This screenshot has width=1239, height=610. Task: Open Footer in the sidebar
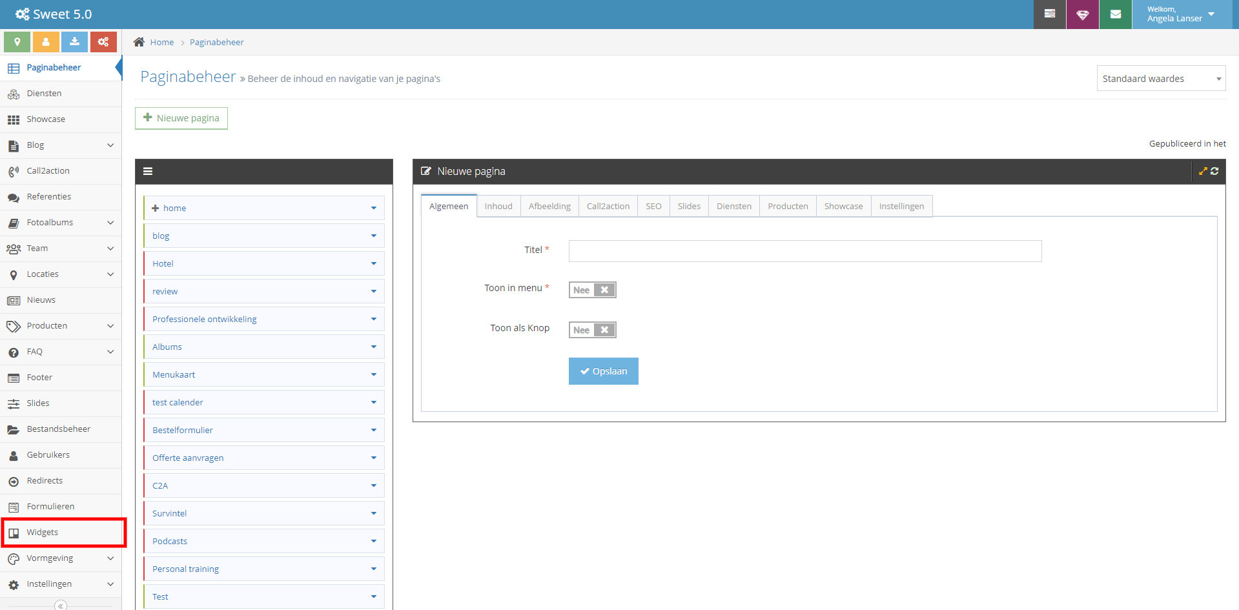click(61, 378)
